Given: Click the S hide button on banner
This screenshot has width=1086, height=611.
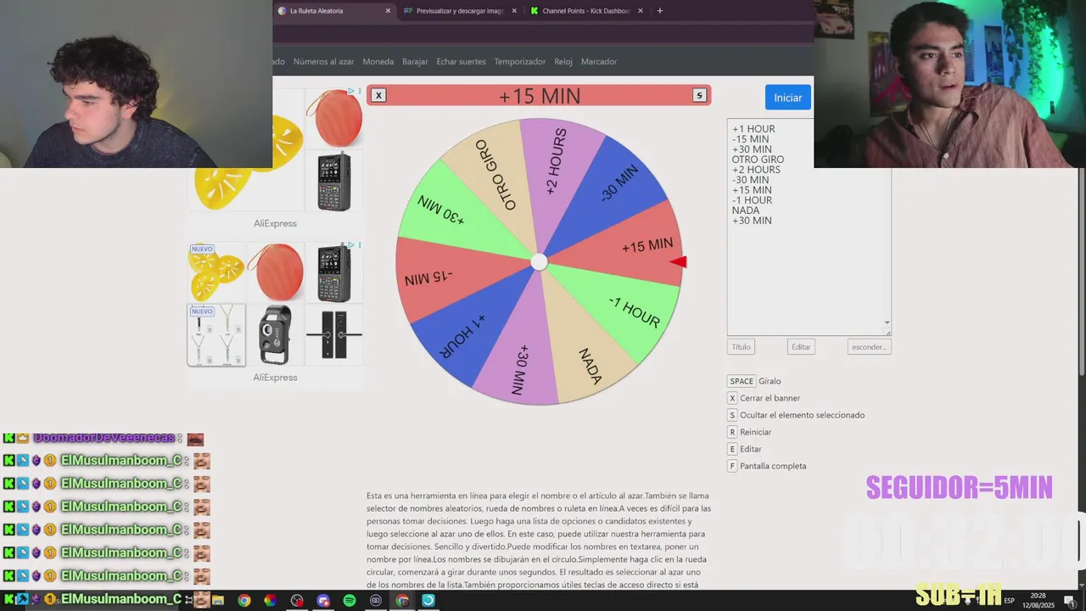Looking at the screenshot, I should pyautogui.click(x=699, y=95).
